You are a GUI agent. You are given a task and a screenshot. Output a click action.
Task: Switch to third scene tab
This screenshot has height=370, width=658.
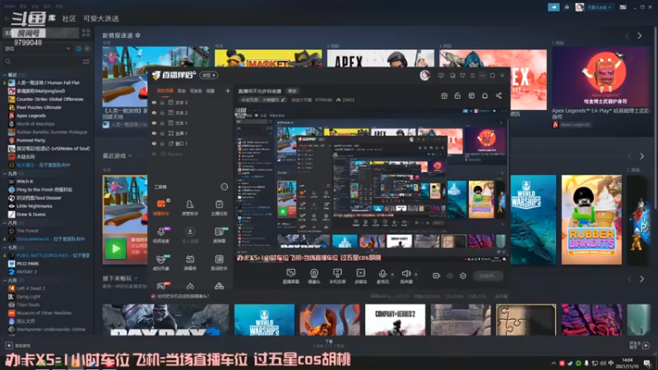tap(196, 90)
